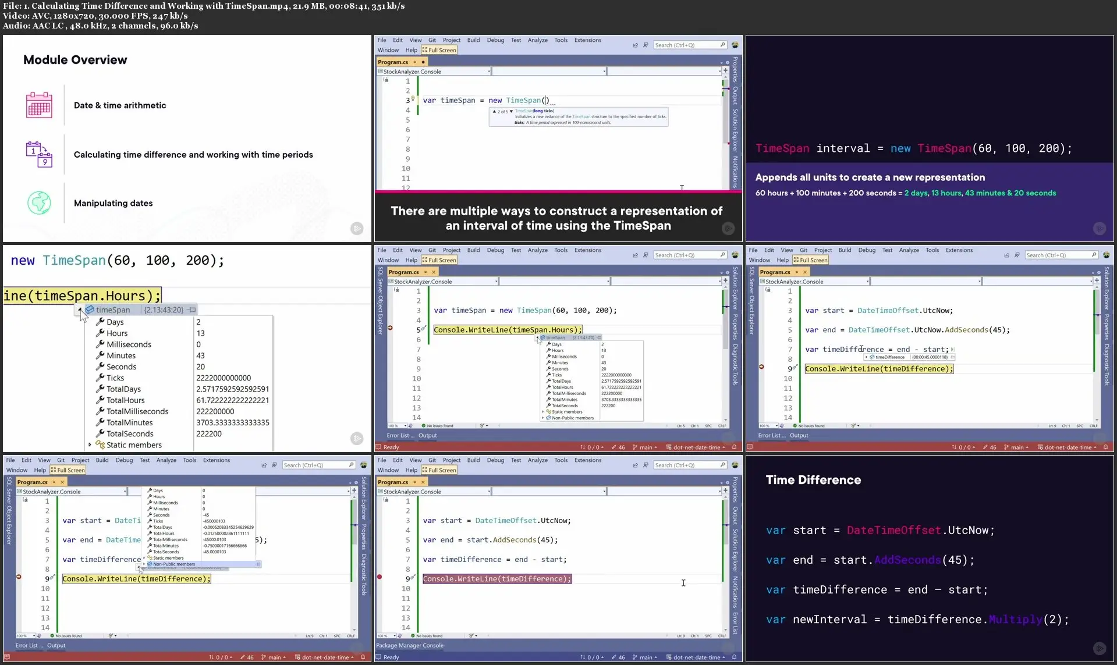
Task: Click Full Screen button in Package Manager Console frame
Action: pos(439,470)
